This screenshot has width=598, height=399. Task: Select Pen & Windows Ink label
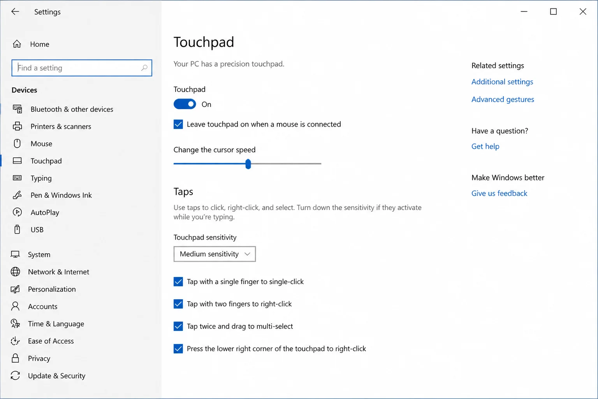click(x=61, y=195)
